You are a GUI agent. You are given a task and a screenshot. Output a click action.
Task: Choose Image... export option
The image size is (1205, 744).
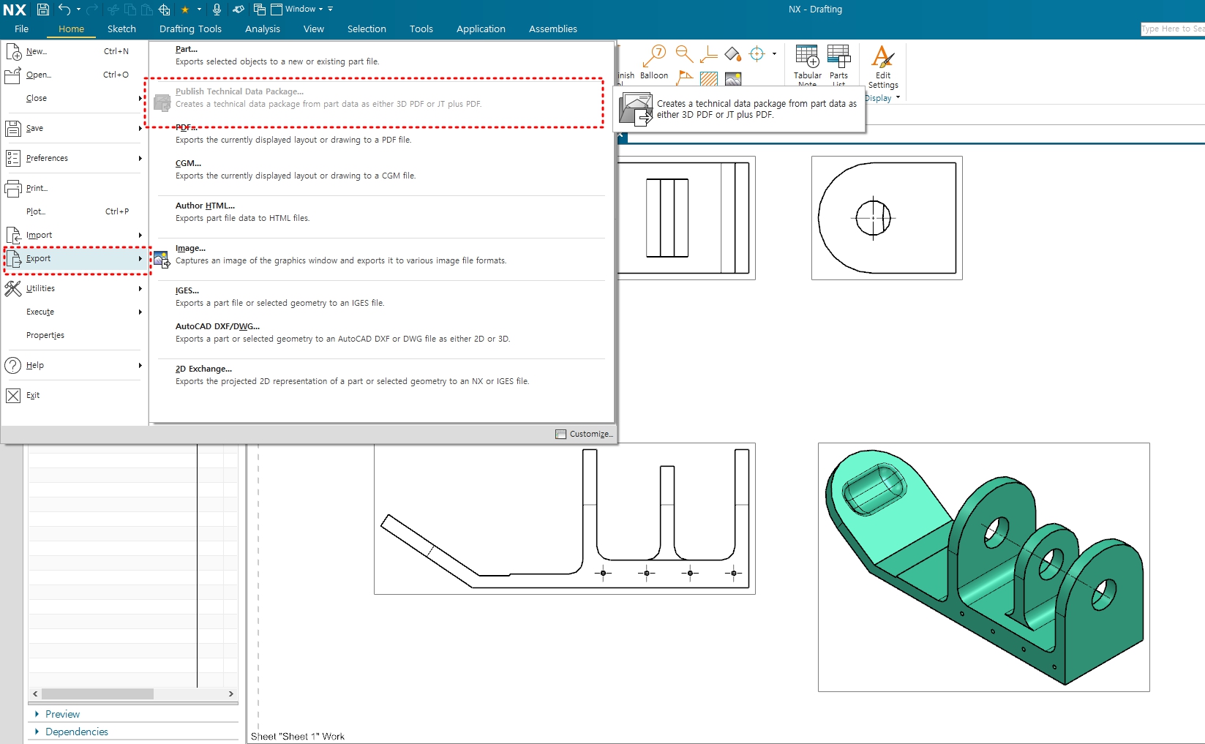point(380,255)
